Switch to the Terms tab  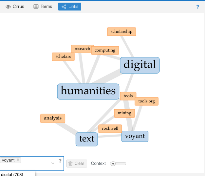tap(43, 7)
